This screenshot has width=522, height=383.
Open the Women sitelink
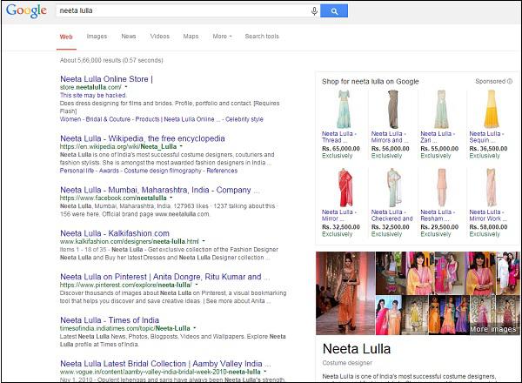coord(70,119)
